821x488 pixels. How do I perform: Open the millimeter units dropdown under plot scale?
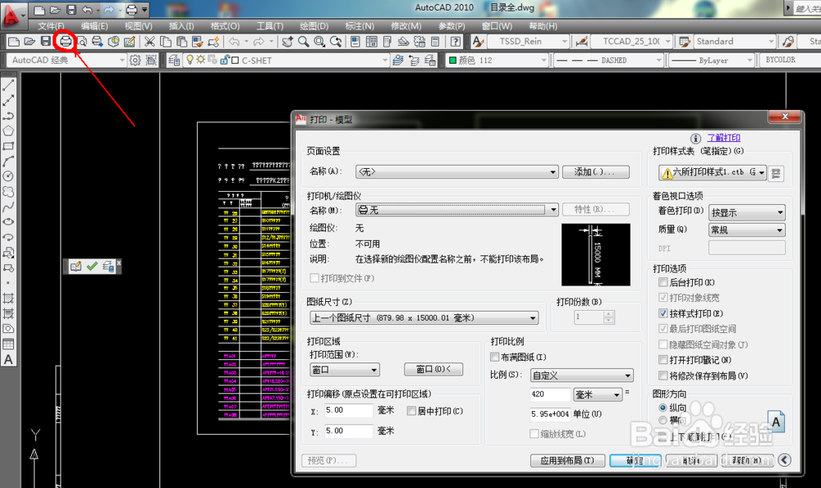pyautogui.click(x=598, y=395)
